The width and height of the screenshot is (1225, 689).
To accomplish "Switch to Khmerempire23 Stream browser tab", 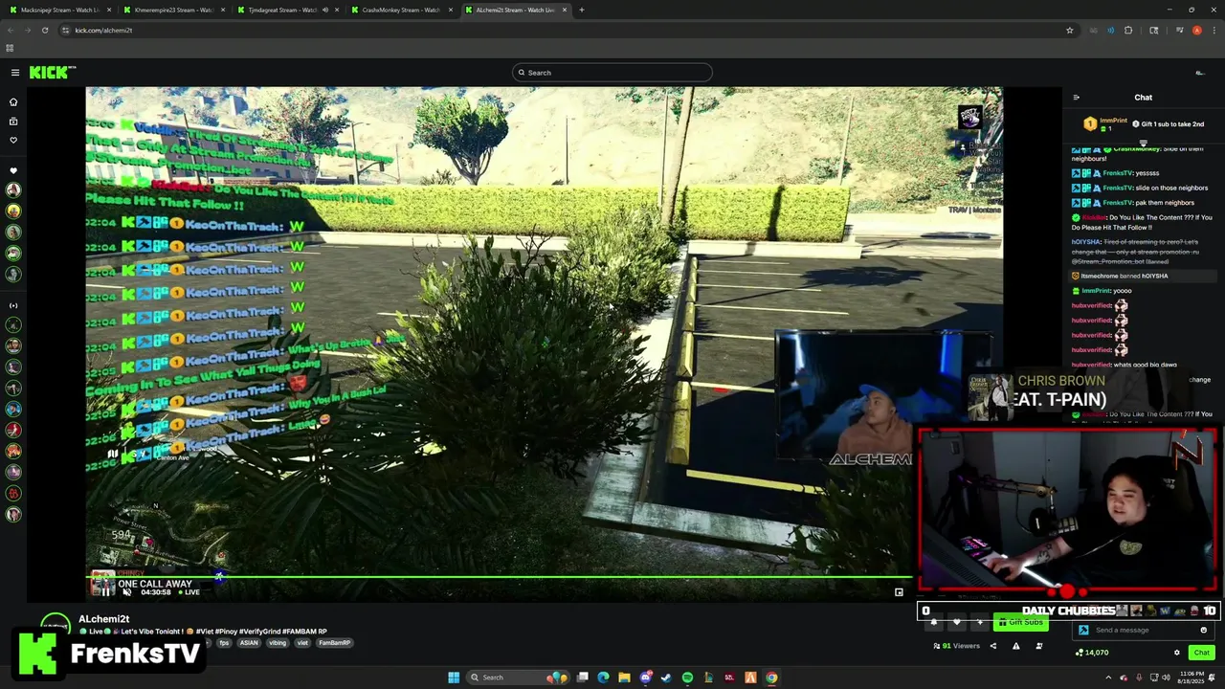I will click(x=174, y=10).
